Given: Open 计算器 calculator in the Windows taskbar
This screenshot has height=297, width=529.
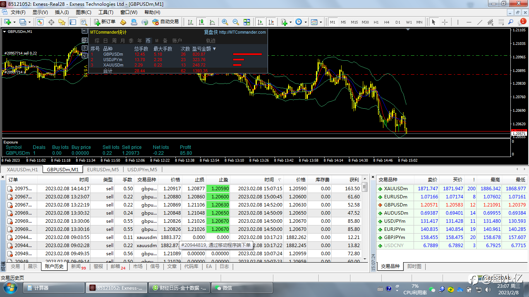Looking at the screenshot, I should (x=54, y=288).
